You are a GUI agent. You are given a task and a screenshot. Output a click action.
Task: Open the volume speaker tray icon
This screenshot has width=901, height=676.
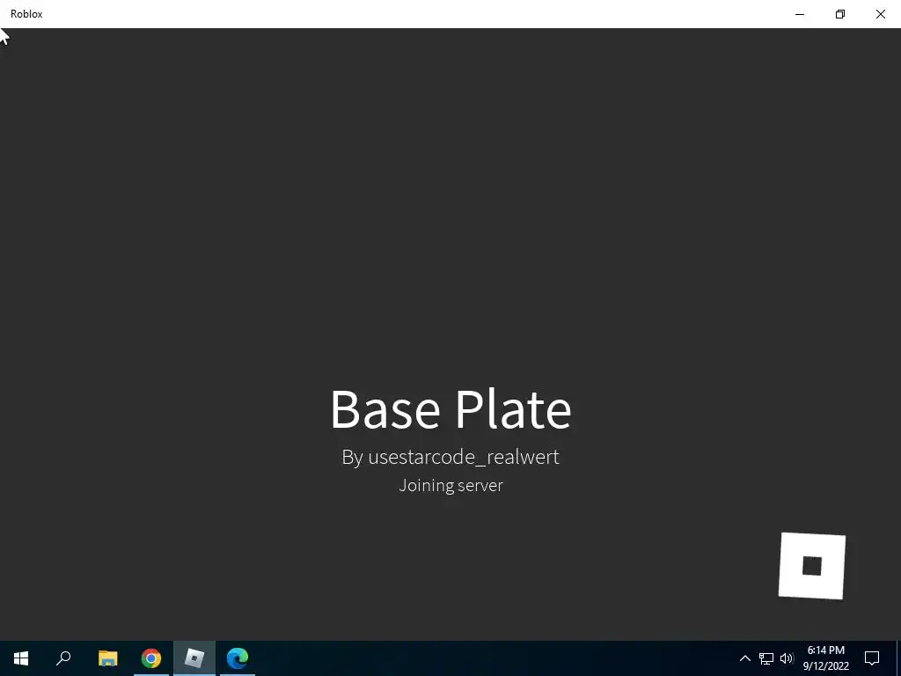click(x=787, y=658)
